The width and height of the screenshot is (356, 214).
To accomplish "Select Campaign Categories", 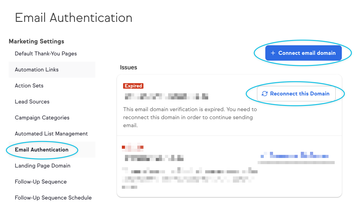I will click(x=42, y=118).
